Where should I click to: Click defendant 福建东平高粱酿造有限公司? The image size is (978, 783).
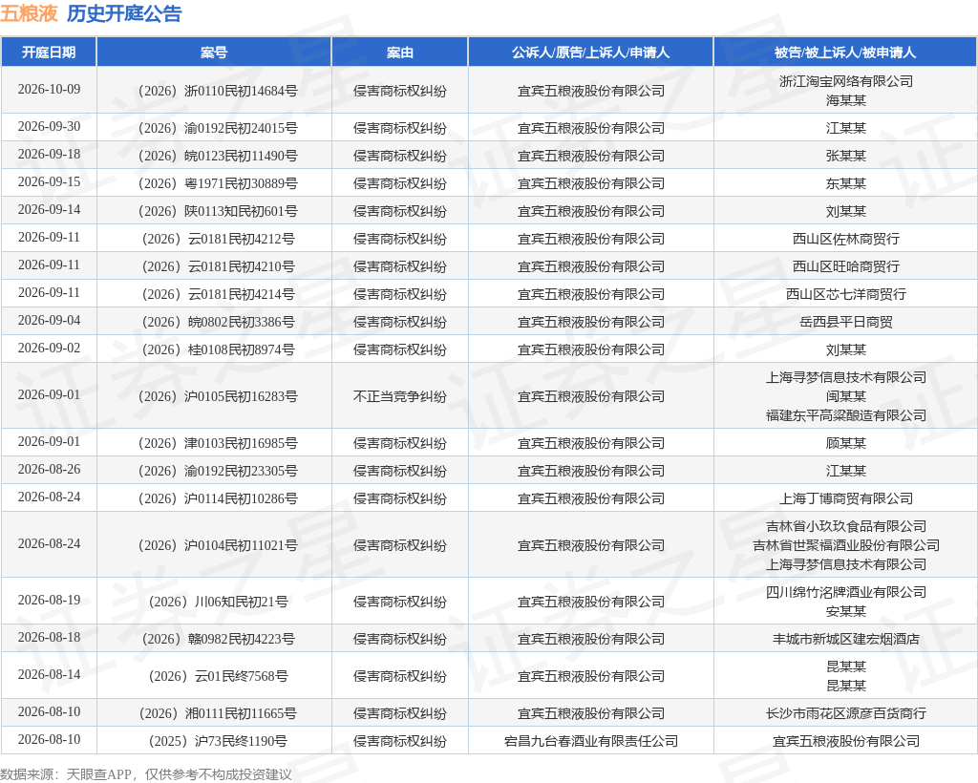tap(846, 415)
